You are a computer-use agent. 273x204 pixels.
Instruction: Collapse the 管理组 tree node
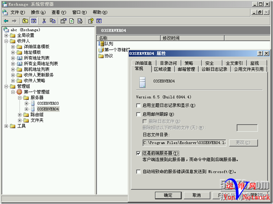[x=6, y=86]
